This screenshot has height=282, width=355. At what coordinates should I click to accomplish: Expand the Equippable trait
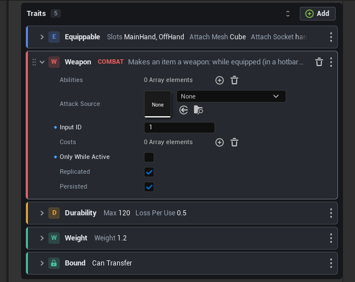(x=42, y=37)
